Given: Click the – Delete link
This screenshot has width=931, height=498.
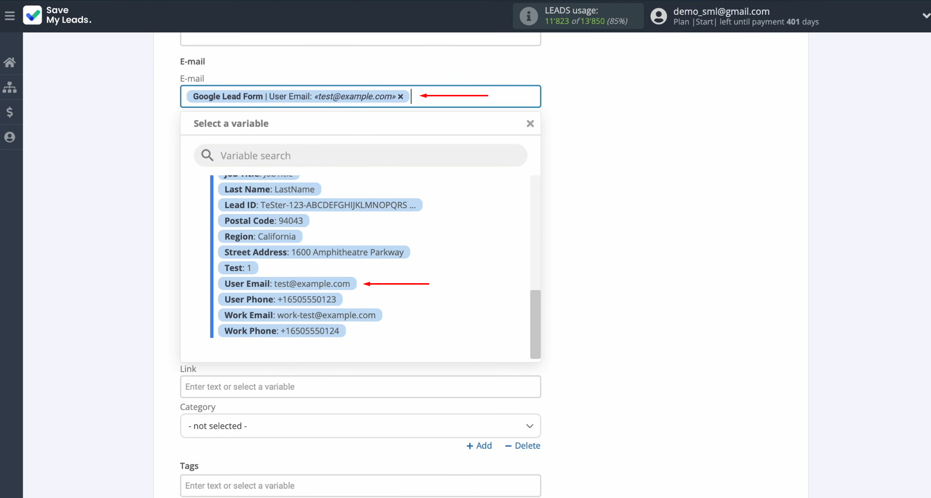Looking at the screenshot, I should click(522, 445).
